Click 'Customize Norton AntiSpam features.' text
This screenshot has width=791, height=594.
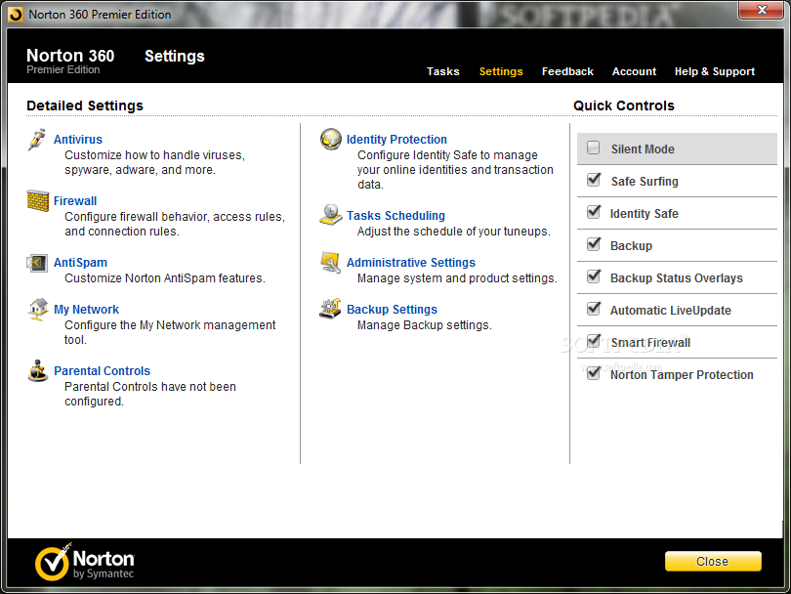(x=164, y=278)
